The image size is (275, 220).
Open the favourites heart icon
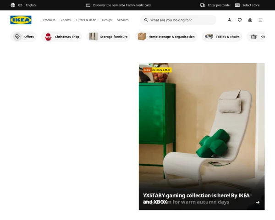click(240, 20)
